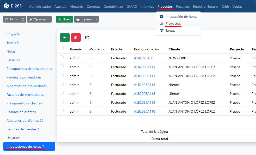Click the Todos list button
256x155 pixels.
click(x=12, y=19)
